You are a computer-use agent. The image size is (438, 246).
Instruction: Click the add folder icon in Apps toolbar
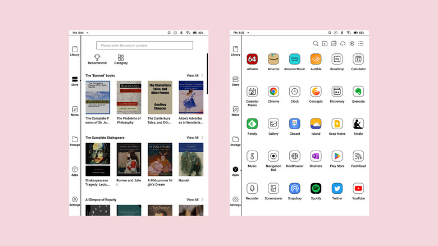pos(325,44)
